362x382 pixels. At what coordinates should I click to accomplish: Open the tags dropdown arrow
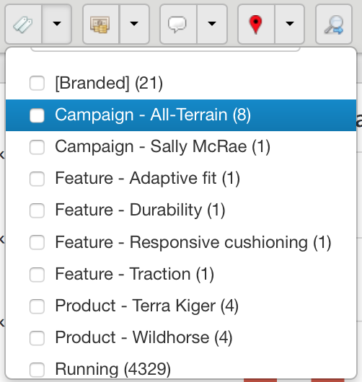click(x=57, y=24)
